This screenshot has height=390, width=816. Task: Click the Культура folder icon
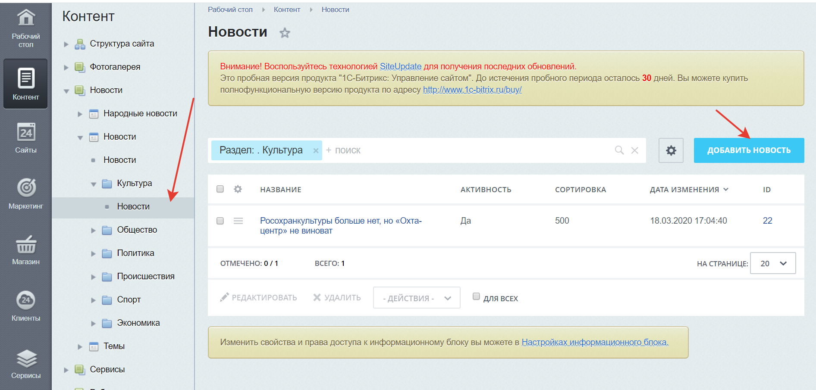(x=107, y=184)
